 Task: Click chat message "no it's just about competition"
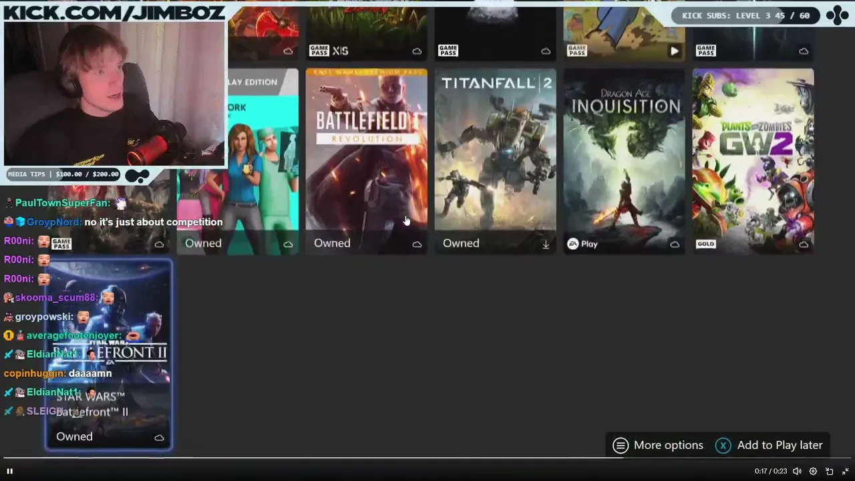[154, 222]
